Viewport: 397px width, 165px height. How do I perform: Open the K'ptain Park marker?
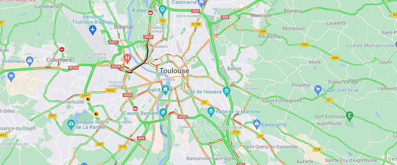coord(162,10)
